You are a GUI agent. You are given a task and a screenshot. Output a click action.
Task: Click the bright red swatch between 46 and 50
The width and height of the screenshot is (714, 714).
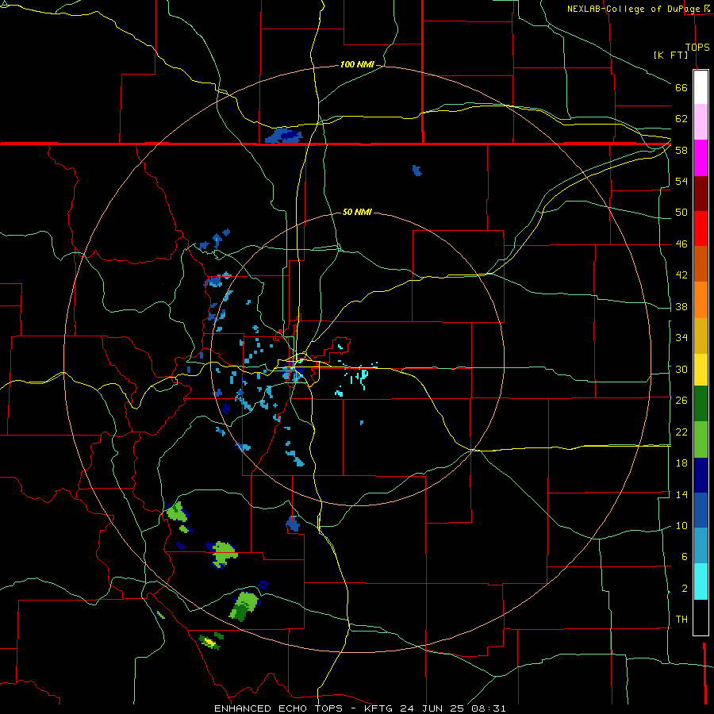tap(701, 228)
